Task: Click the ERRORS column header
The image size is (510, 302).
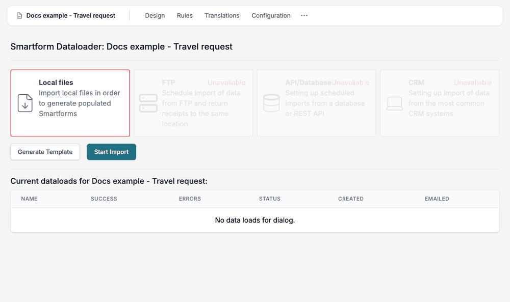Action: 190,199
